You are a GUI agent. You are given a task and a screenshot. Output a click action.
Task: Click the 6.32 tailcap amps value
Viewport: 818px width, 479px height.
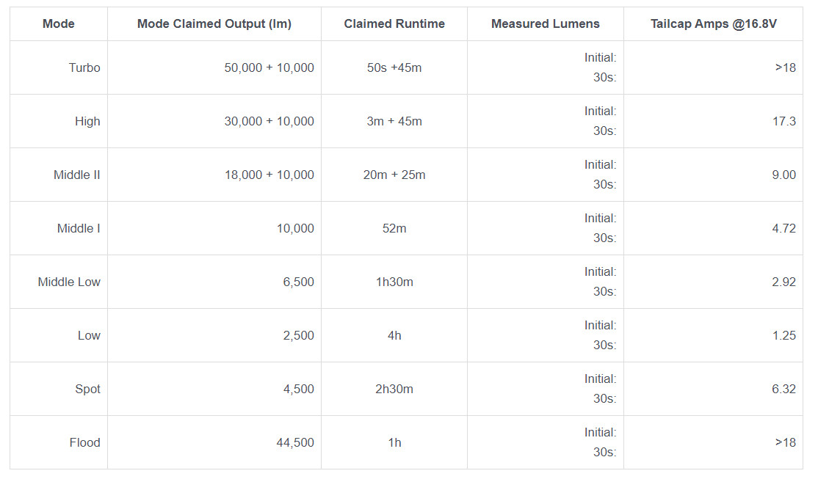[x=783, y=389]
